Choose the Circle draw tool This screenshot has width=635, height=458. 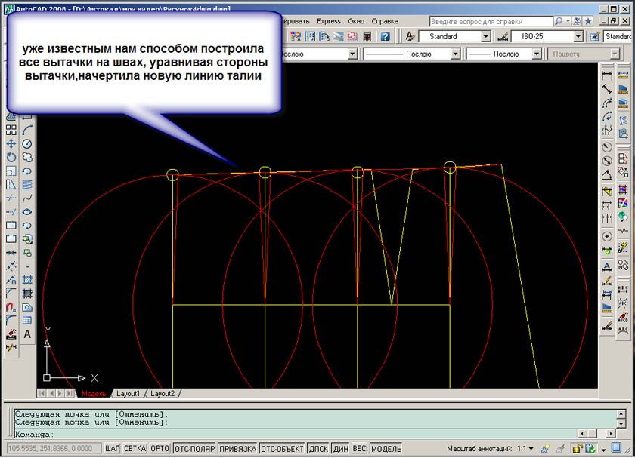click(27, 143)
